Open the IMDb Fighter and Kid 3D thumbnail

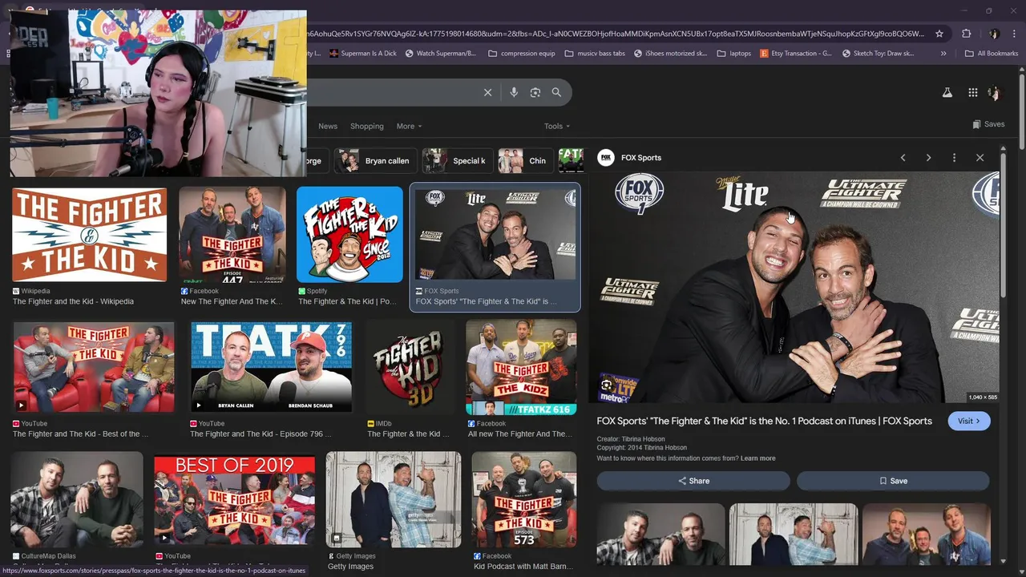click(x=408, y=366)
